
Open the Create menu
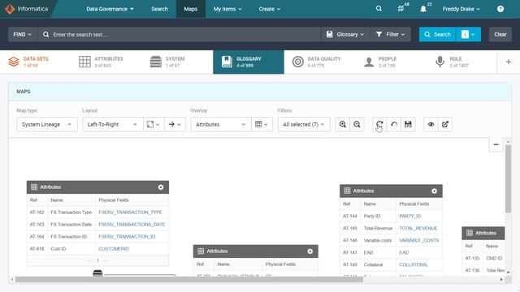coord(269,9)
